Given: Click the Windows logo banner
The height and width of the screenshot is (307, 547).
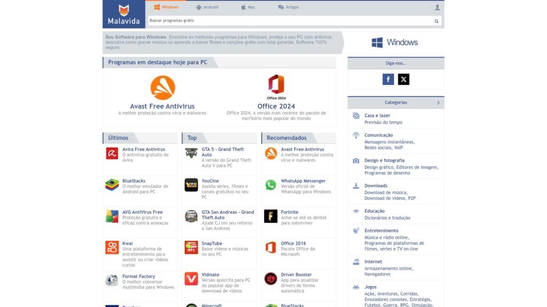Looking at the screenshot, I should point(395,43).
